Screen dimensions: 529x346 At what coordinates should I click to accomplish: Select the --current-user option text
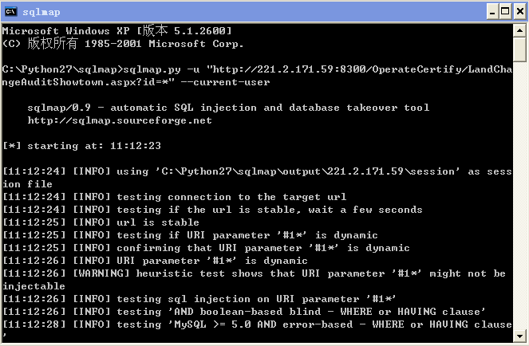225,82
